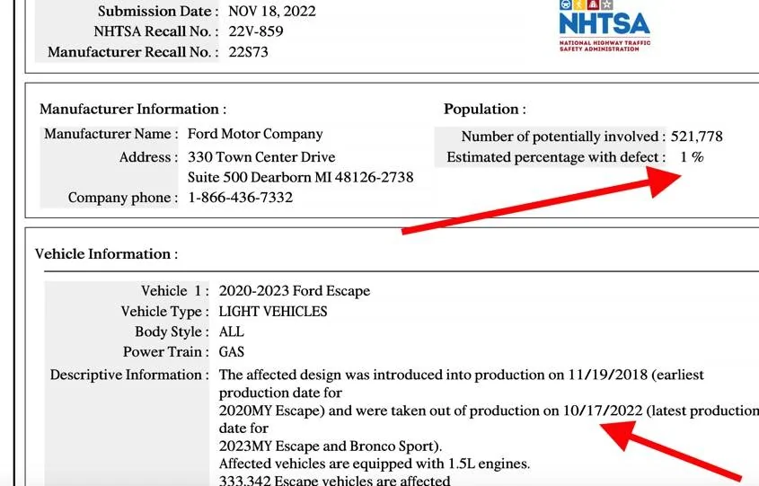
Task: Click the production date 11/19/2018
Action: (608, 376)
